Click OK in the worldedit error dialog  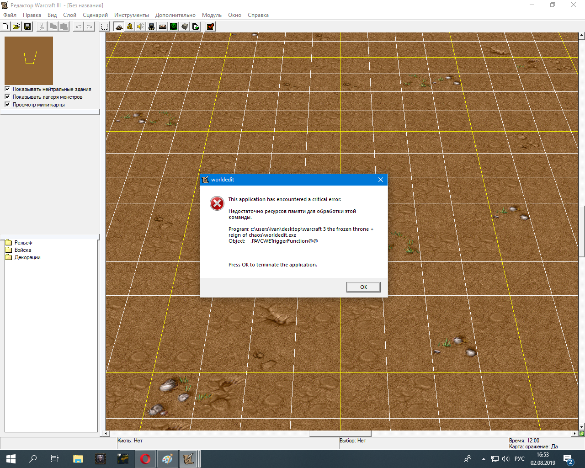tap(363, 287)
